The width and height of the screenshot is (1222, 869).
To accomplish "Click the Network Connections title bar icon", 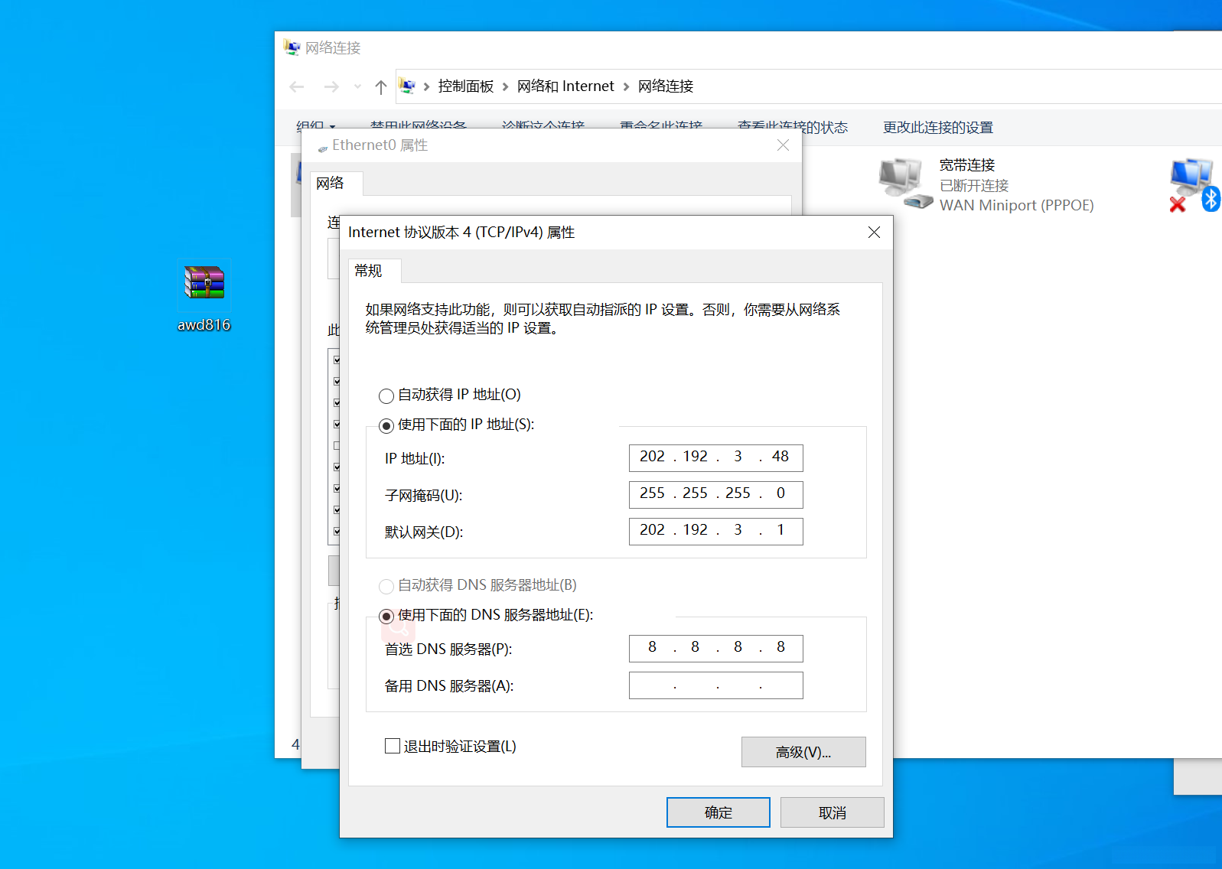I will (x=292, y=47).
